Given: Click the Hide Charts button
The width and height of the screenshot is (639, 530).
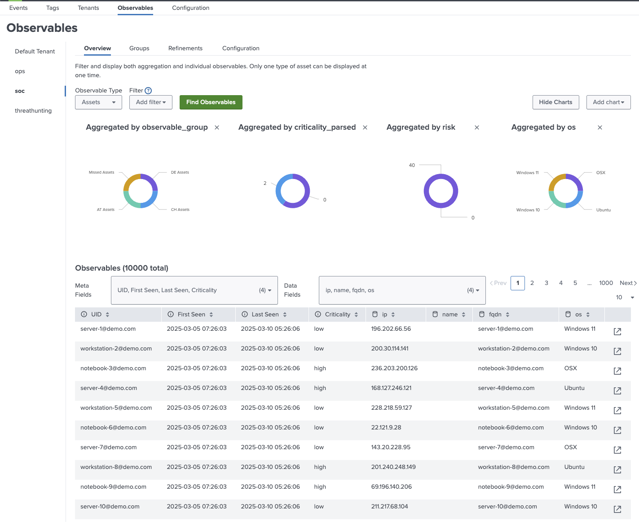Looking at the screenshot, I should click(x=555, y=102).
